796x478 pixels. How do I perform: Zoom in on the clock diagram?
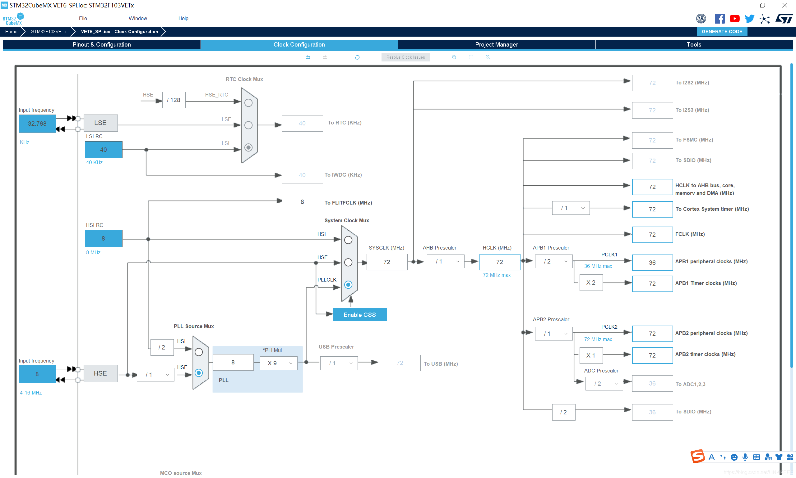(454, 57)
